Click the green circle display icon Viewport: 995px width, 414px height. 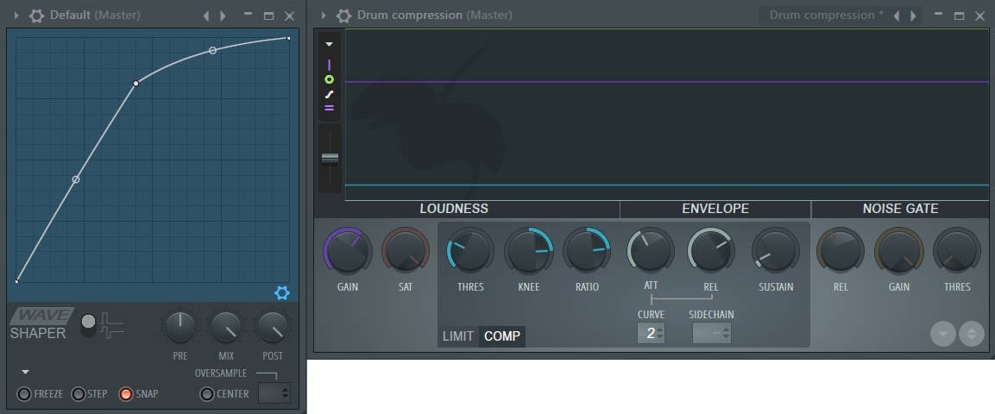(329, 80)
